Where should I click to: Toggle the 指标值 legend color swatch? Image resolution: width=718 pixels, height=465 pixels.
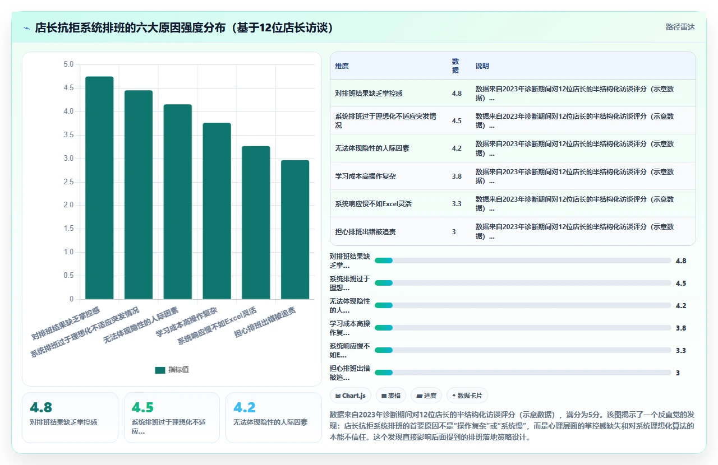coord(160,370)
